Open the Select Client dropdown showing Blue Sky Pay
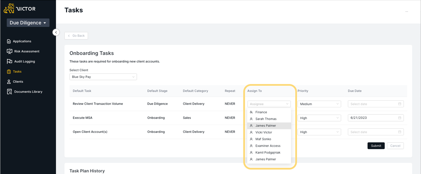 (103, 77)
